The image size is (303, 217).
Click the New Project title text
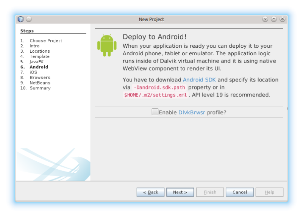click(151, 19)
